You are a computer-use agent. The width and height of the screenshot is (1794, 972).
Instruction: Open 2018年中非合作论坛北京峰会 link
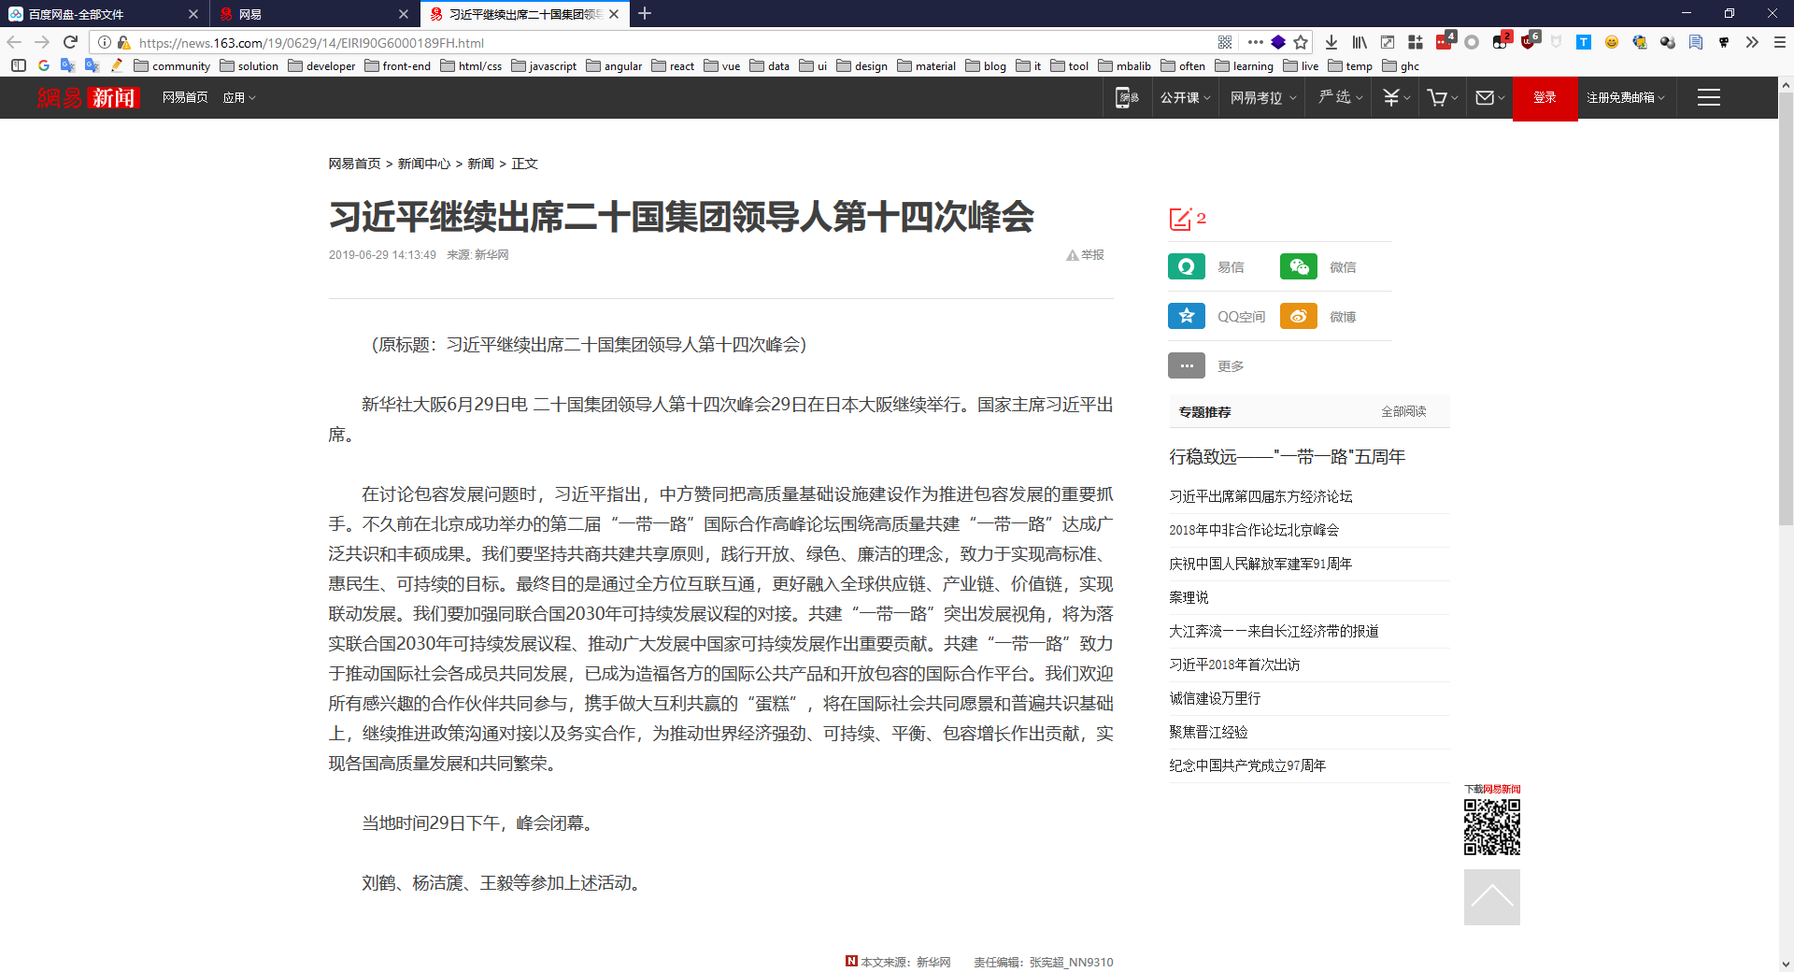coord(1254,530)
